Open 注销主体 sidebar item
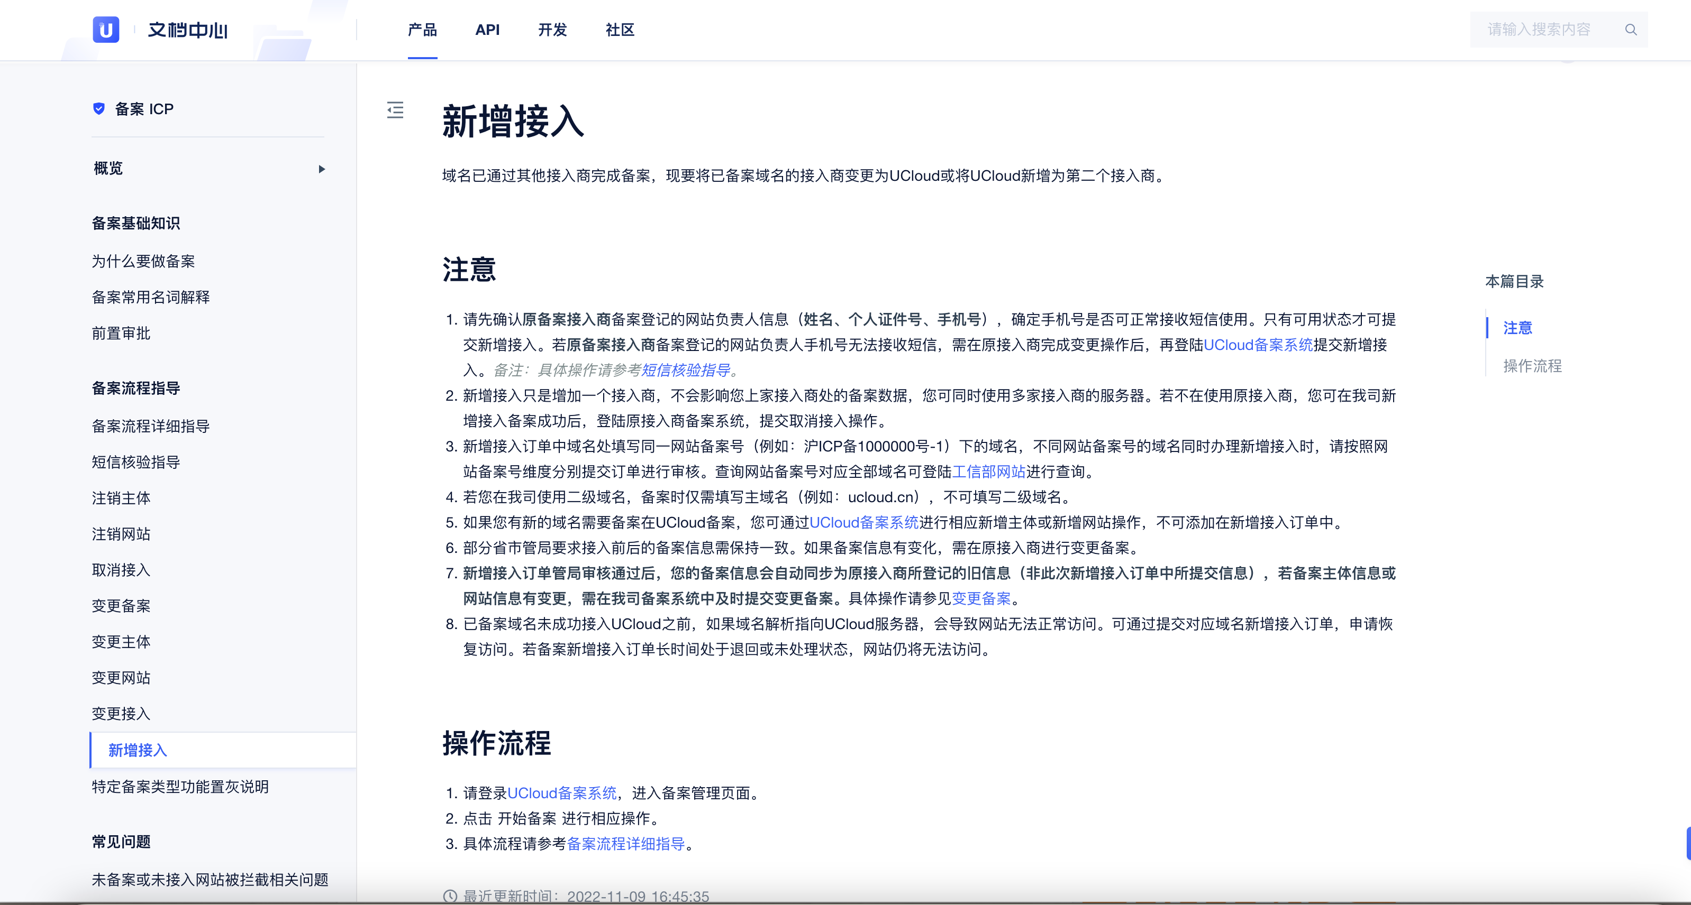The width and height of the screenshot is (1691, 905). (121, 498)
